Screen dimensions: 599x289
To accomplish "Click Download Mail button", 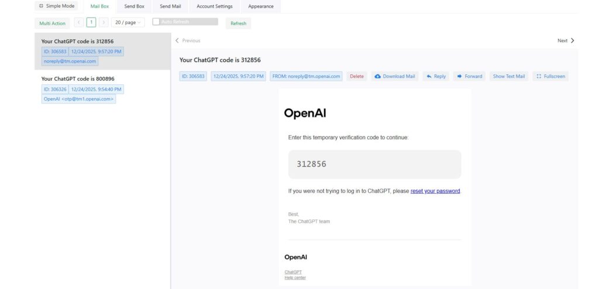I will tap(395, 77).
